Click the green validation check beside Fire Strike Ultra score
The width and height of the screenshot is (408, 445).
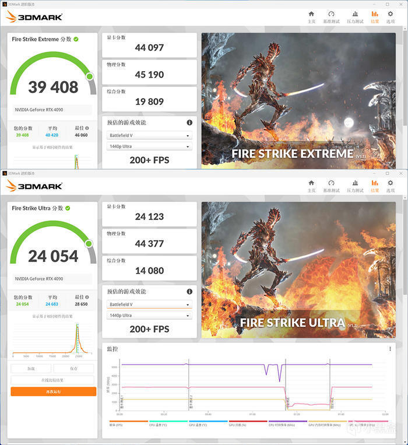[68, 208]
